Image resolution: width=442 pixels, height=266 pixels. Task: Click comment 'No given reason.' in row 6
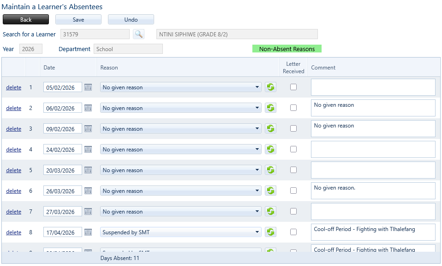point(373,191)
